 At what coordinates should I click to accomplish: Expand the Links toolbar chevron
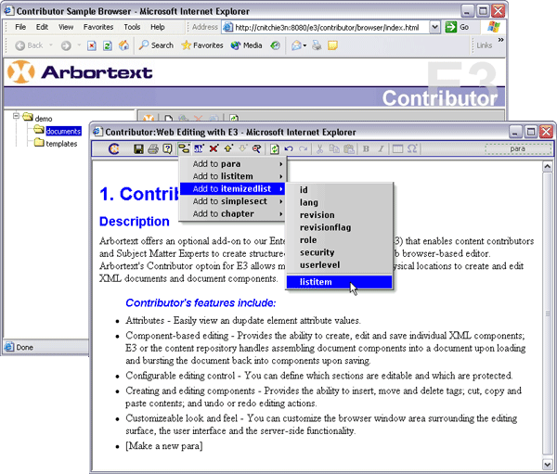click(x=501, y=40)
